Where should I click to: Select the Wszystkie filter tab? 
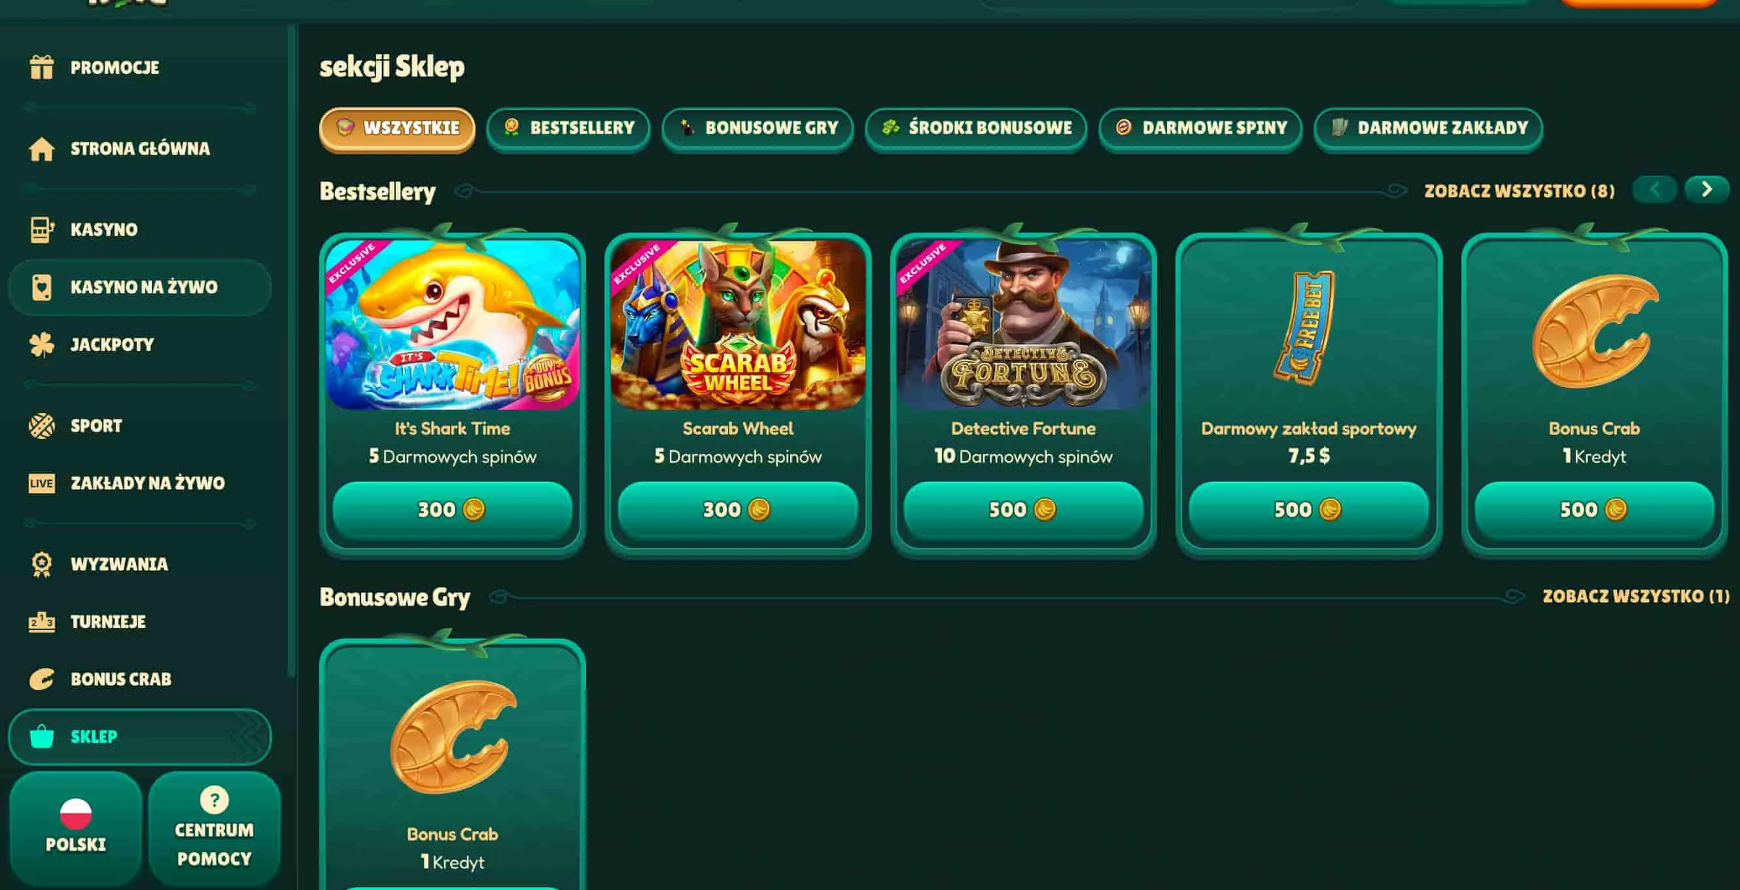tap(397, 128)
